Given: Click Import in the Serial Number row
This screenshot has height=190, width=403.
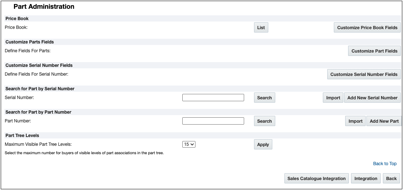Looking at the screenshot, I should 333,98.
